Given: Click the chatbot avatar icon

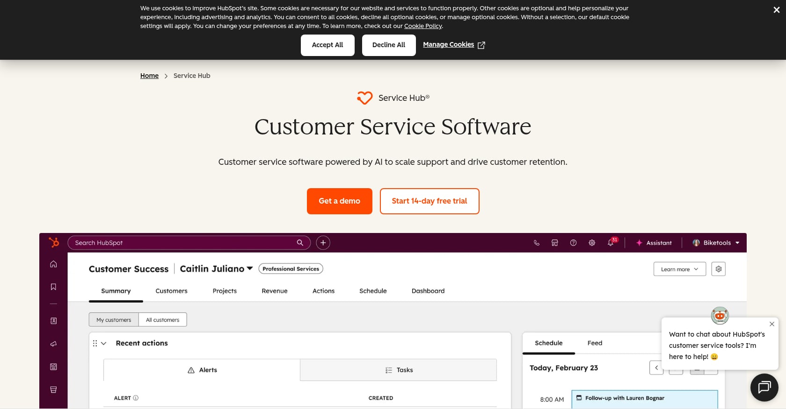Looking at the screenshot, I should pyautogui.click(x=720, y=316).
